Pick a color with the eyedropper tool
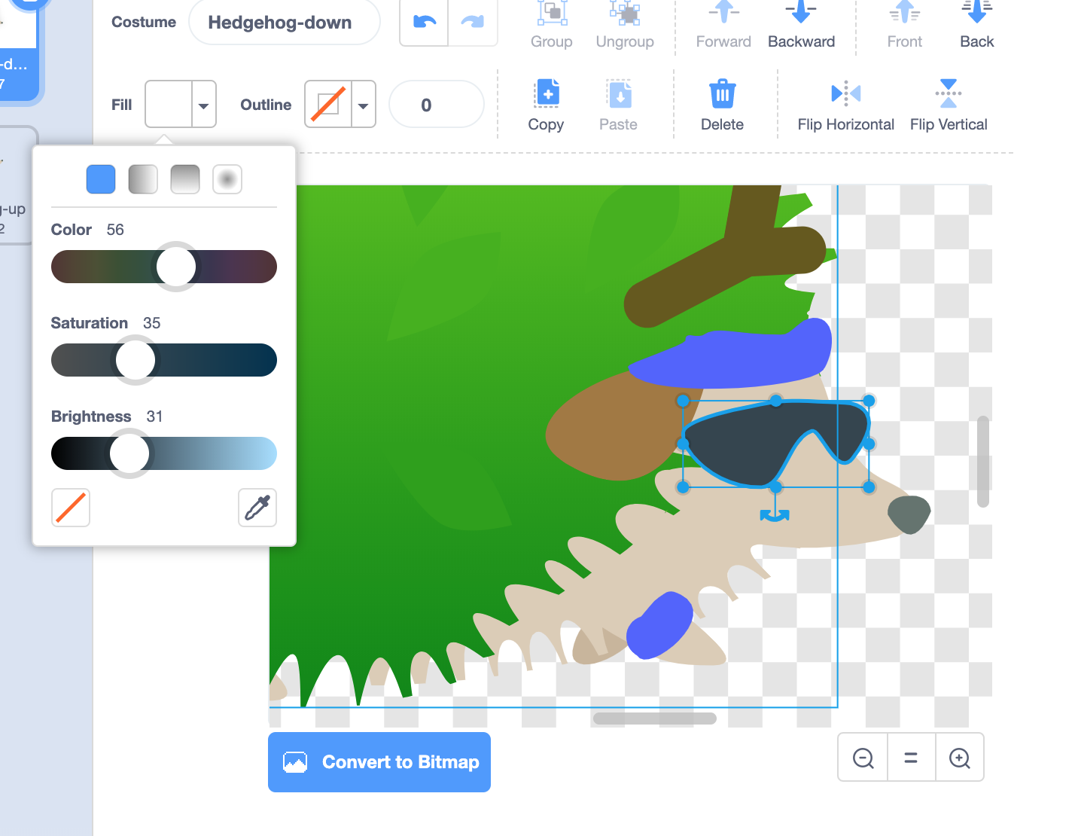The image size is (1075, 836). (257, 508)
